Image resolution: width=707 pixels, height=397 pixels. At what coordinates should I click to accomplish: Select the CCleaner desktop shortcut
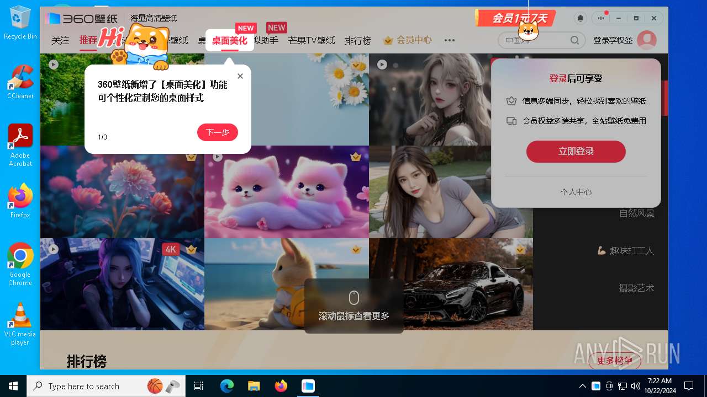pos(20,82)
